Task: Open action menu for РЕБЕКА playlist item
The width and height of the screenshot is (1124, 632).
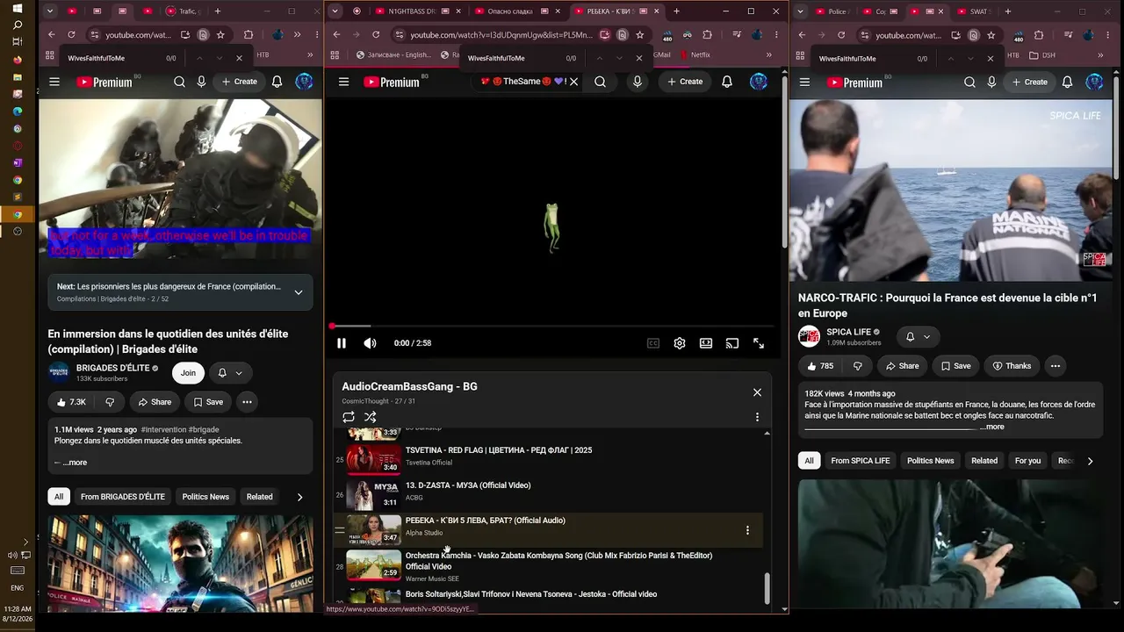Action: pos(747,530)
